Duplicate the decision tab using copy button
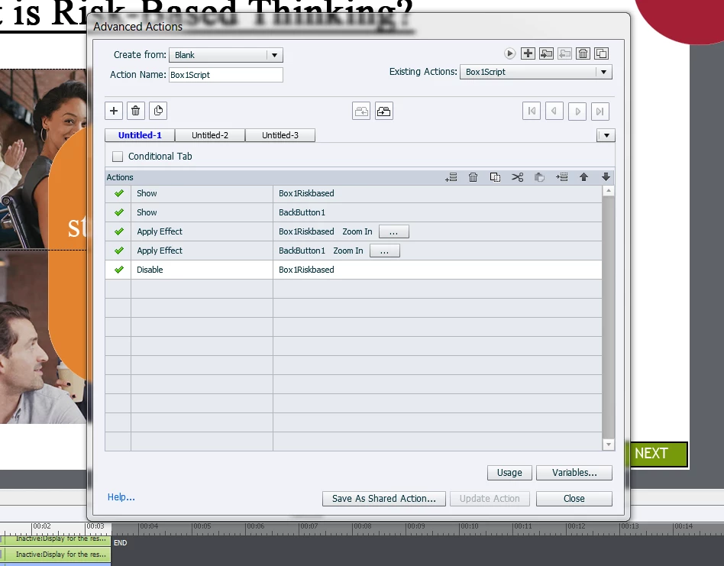 tap(158, 111)
